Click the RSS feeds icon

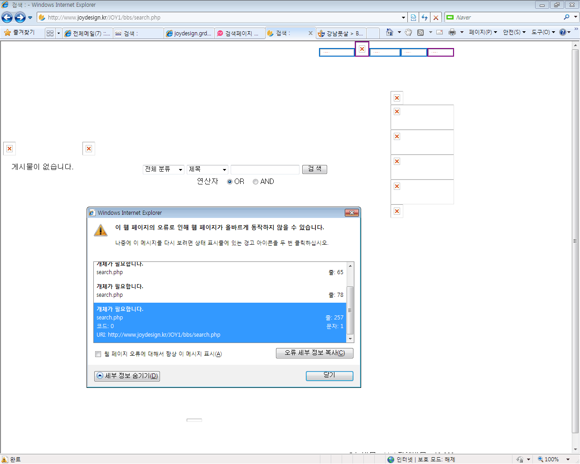click(x=420, y=32)
